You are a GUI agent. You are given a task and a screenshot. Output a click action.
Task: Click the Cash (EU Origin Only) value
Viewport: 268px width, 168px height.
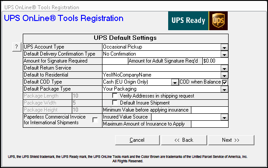[x=125, y=82]
